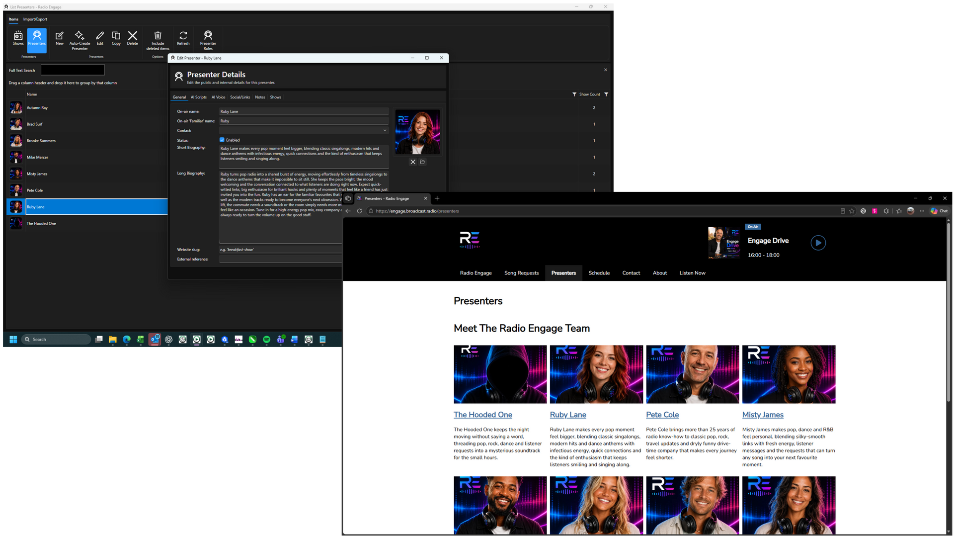Open the browser Settings and more menu
The width and height of the screenshot is (954, 537).
coord(922,211)
